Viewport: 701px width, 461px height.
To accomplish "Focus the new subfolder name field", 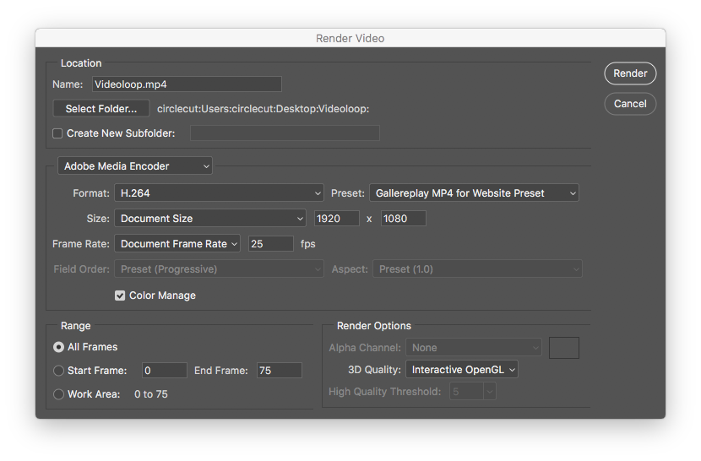I will coord(285,133).
